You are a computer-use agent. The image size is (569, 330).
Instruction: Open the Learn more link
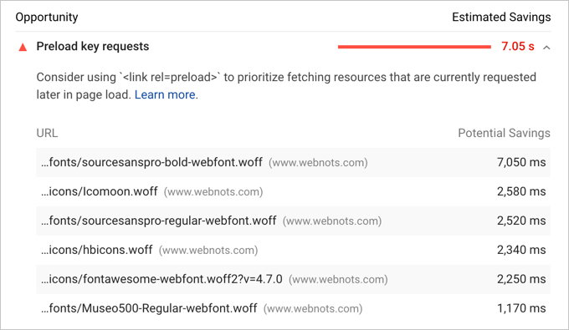point(165,94)
